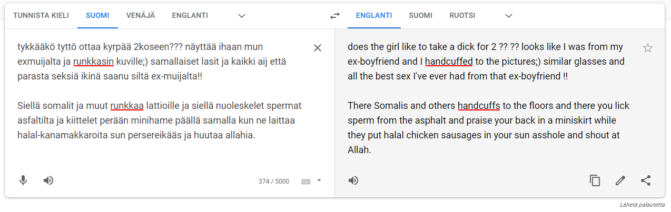Share the translation
Viewport: 671px width, 212px height.
pos(646,180)
